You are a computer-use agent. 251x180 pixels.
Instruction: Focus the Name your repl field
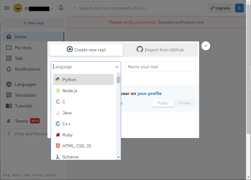pos(161,67)
